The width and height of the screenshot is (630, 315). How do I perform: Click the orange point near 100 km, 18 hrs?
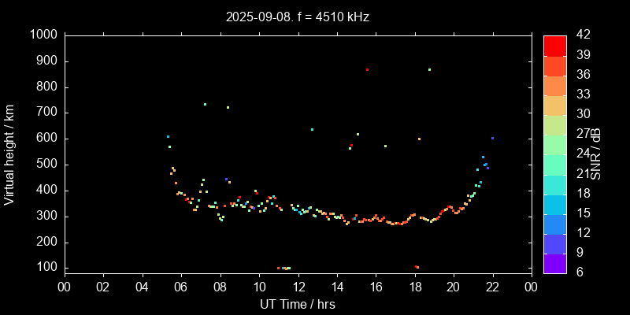pyautogui.click(x=417, y=267)
